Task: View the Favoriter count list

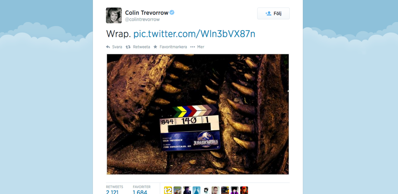Action: click(141, 190)
